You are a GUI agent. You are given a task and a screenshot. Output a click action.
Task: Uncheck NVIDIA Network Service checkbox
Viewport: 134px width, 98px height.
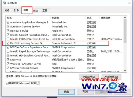pyautogui.click(x=8, y=68)
